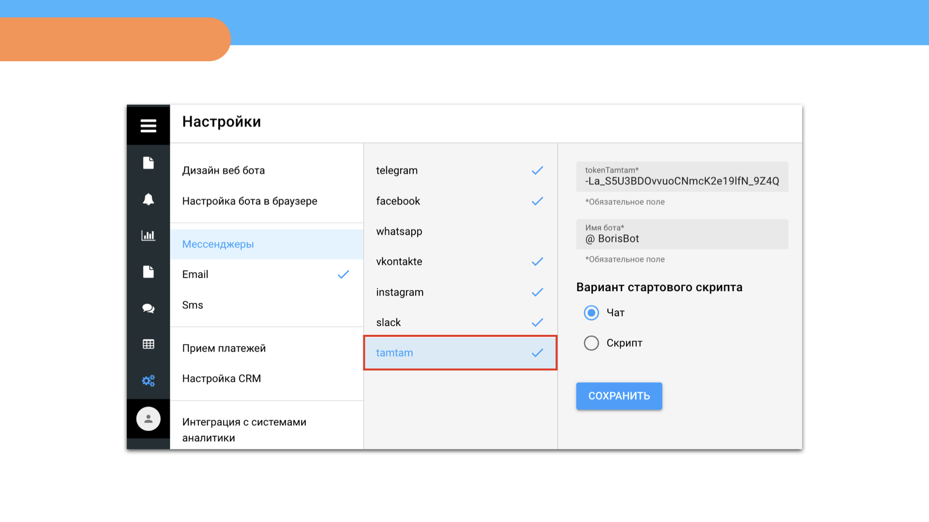The image size is (929, 522).
Task: Open Настройка бота в браузере
Action: pyautogui.click(x=267, y=201)
